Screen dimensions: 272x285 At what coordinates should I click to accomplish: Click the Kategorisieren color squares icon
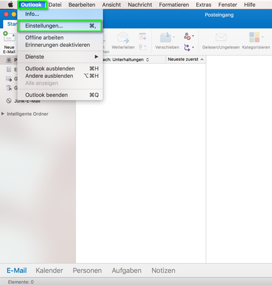click(x=254, y=37)
